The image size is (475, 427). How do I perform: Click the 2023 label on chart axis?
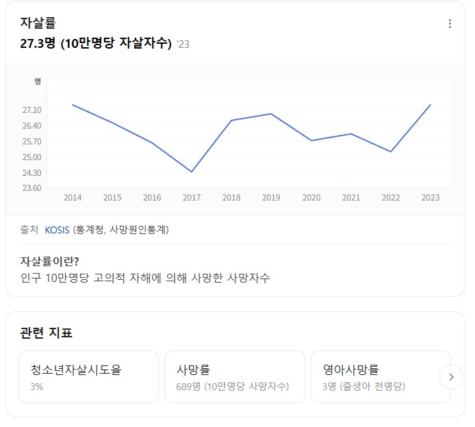click(x=430, y=198)
